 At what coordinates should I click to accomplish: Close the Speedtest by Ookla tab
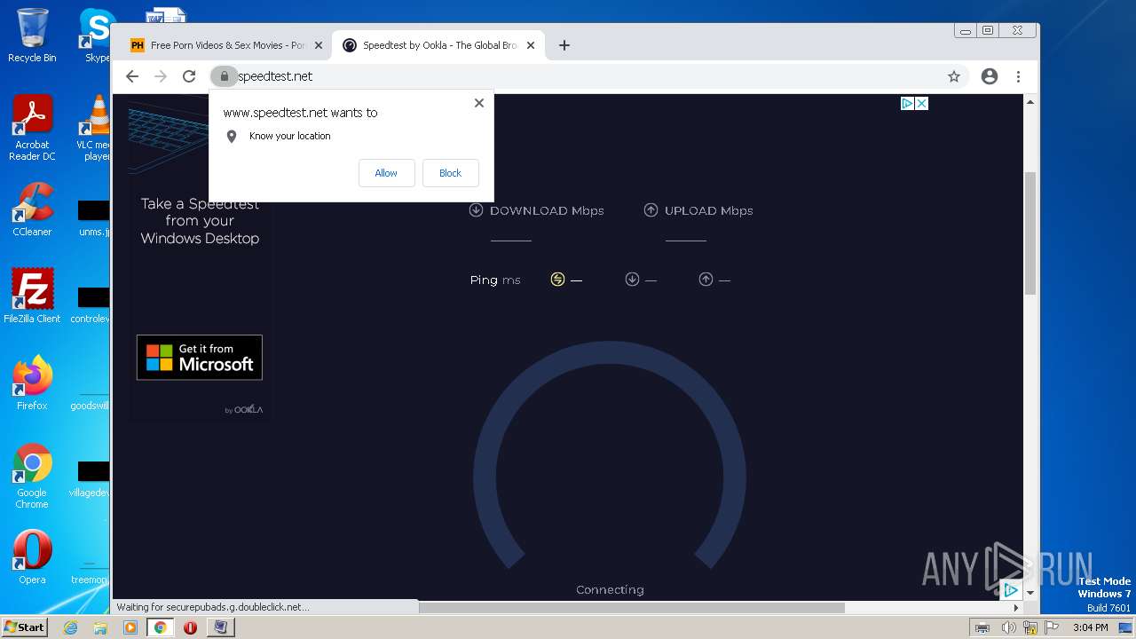531,45
